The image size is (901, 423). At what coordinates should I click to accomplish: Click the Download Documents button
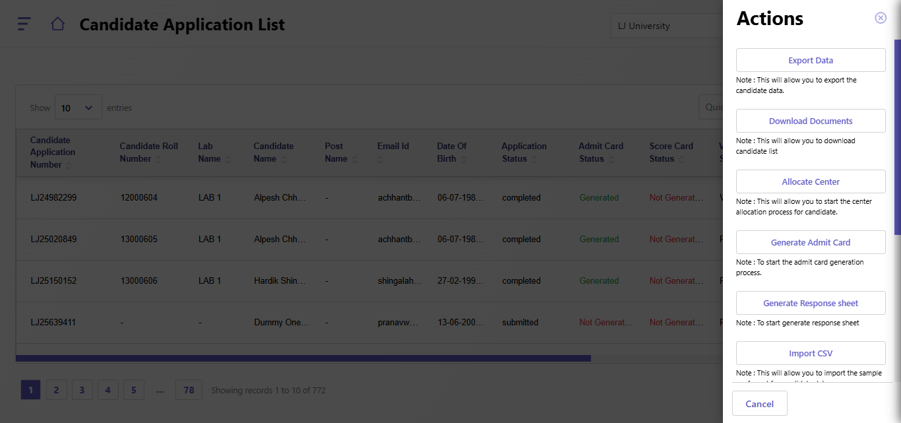click(810, 121)
